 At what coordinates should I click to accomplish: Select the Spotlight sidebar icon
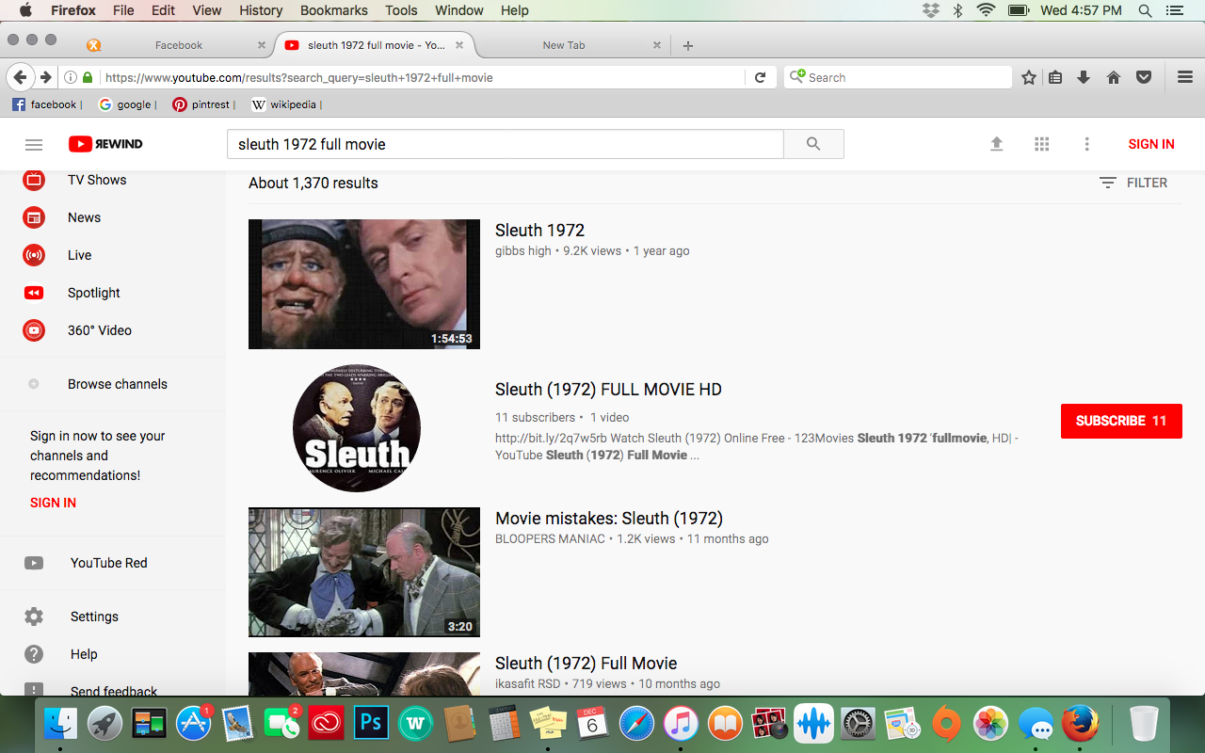34,293
